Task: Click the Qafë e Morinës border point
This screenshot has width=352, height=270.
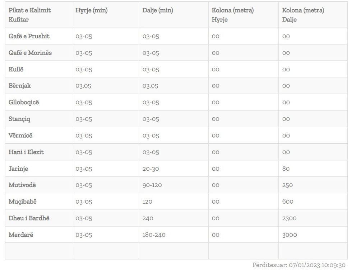Action: pyautogui.click(x=30, y=53)
